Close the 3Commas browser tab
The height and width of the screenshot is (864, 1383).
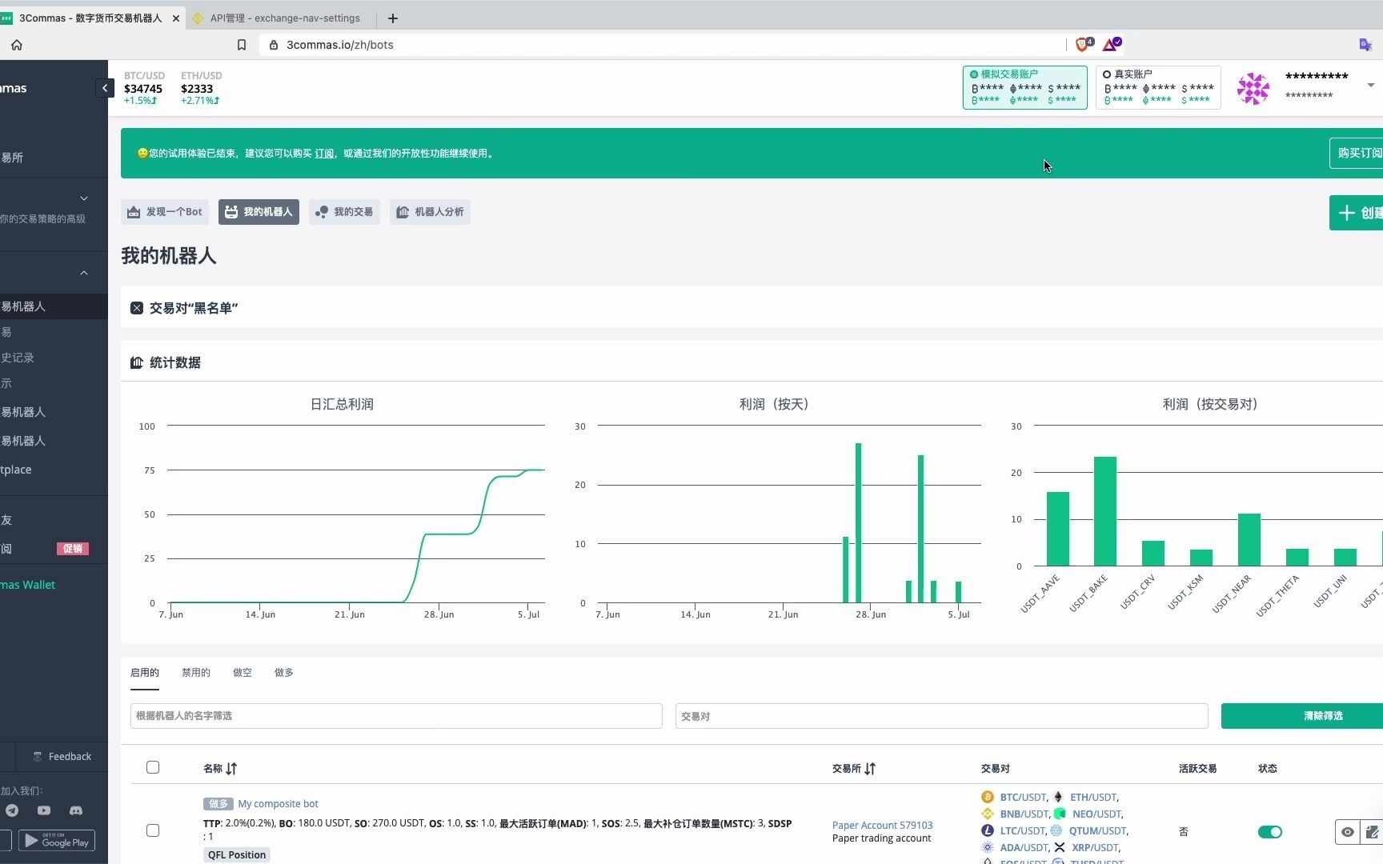(x=176, y=18)
